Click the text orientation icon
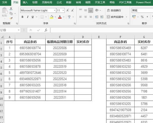Screen dimensions: 153x123 point(97,10)
